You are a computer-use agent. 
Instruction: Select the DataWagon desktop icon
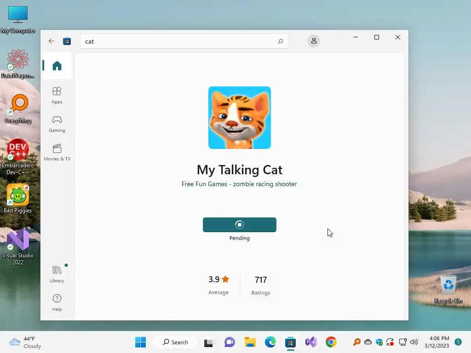18,64
